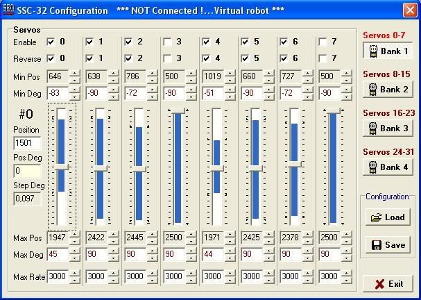Click Max Rate field for servo 7
This screenshot has width=421, height=300.
coord(329,276)
